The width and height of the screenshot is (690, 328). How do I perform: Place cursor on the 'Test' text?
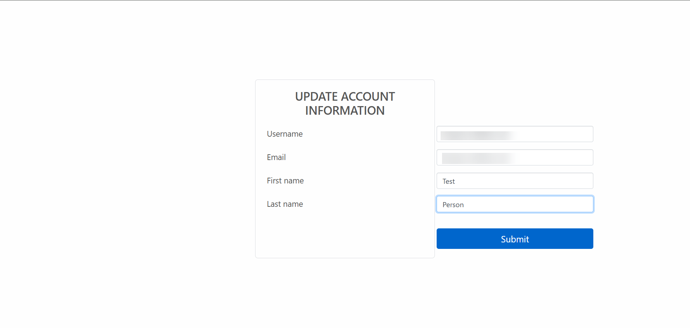448,182
